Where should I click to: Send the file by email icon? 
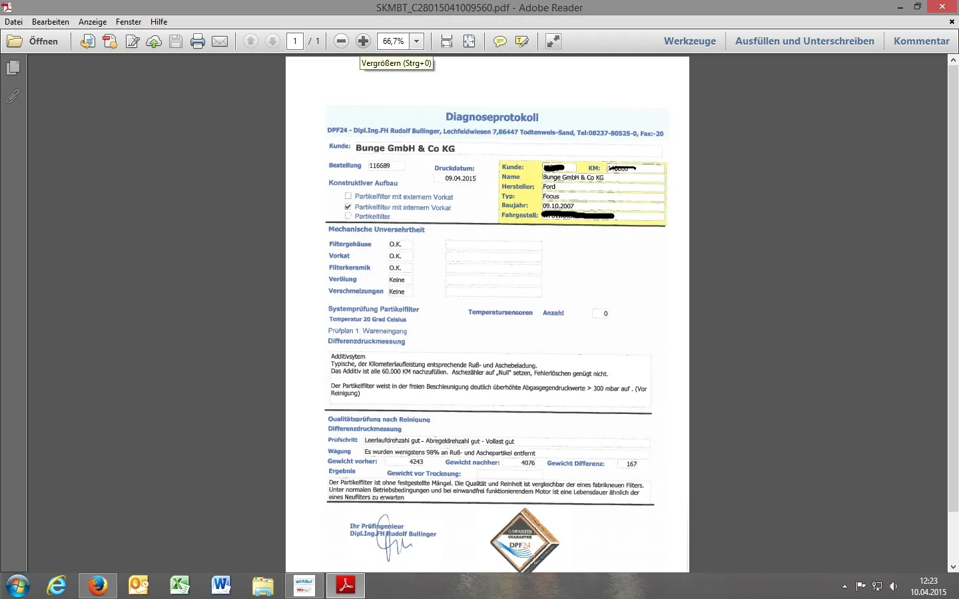(220, 41)
